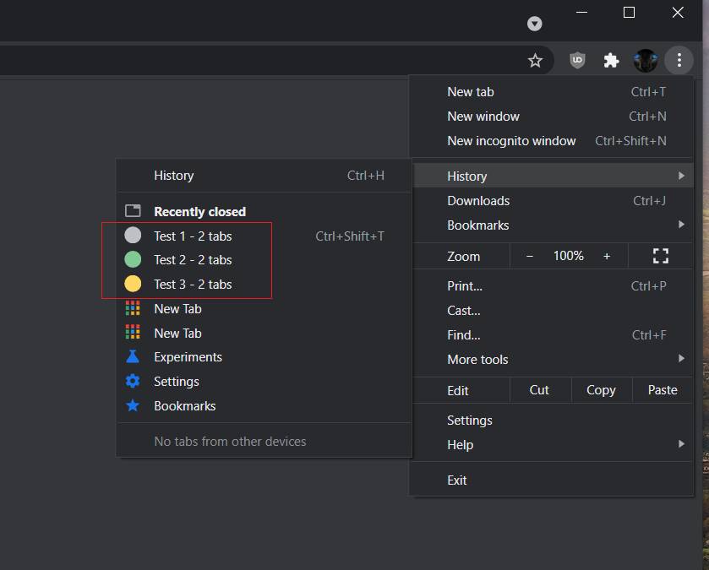Close the Chrome window
Viewport: 709px width, 570px height.
click(678, 12)
